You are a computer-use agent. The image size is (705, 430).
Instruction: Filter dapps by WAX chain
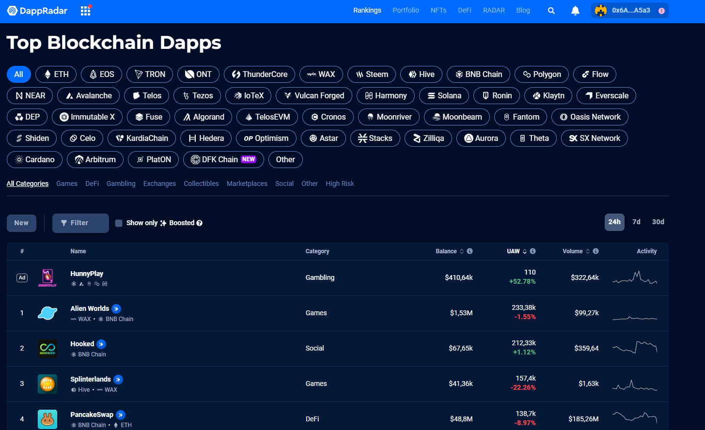(321, 74)
